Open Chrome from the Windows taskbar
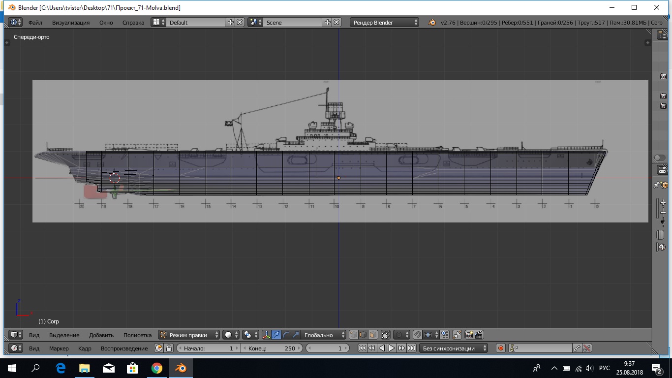 tap(156, 368)
